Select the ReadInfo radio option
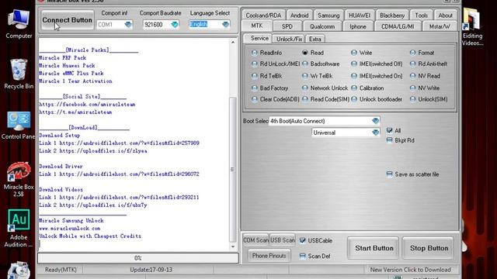This screenshot has width=497, height=279. pos(266,53)
